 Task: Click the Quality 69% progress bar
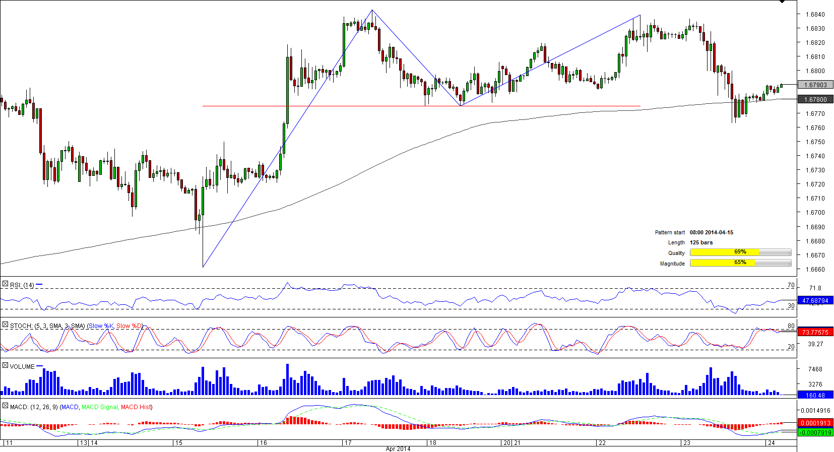click(740, 252)
